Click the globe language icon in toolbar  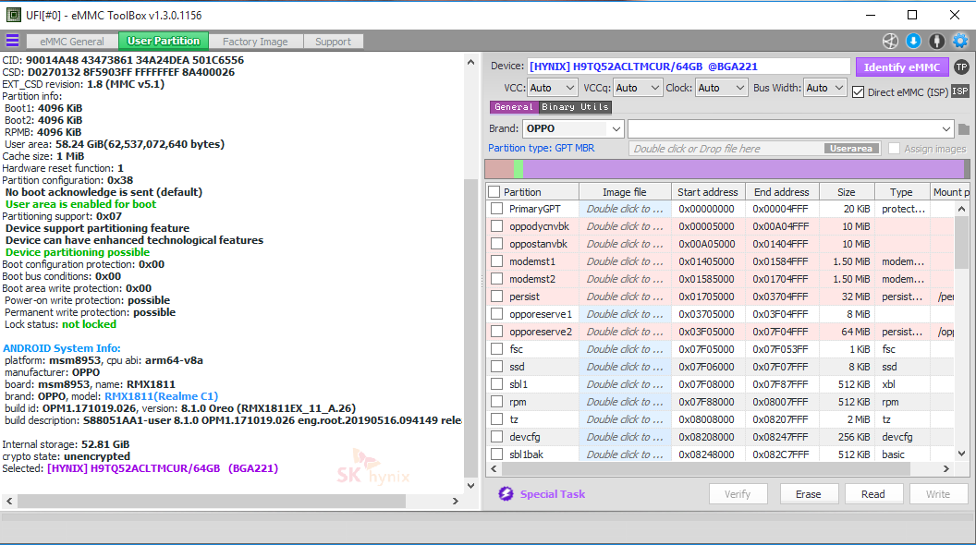[890, 41]
